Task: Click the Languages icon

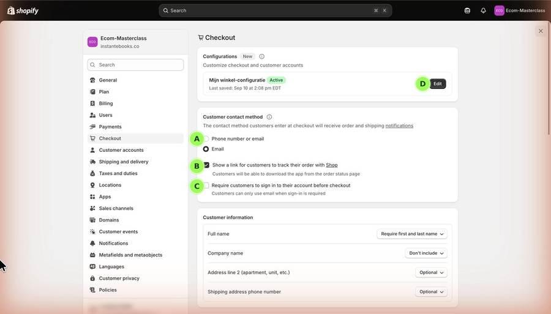Action: coord(92,267)
